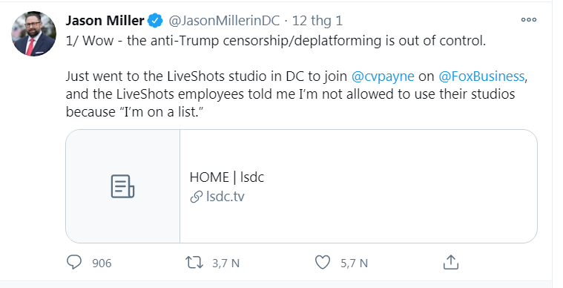563x288 pixels.
Task: Click the HOME | lsdc card title
Action: click(x=227, y=177)
